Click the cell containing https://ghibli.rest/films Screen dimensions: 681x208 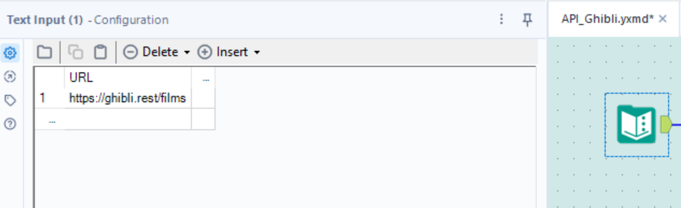pos(128,99)
